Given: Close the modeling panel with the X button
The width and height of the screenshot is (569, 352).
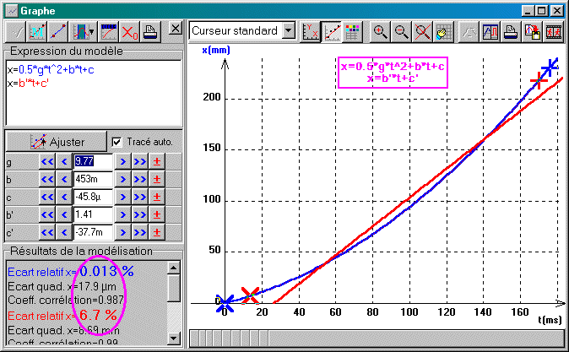Looking at the screenshot, I should 174,29.
